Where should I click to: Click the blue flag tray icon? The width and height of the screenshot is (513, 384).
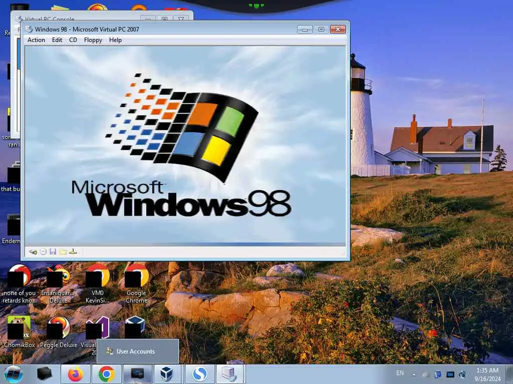click(438, 374)
